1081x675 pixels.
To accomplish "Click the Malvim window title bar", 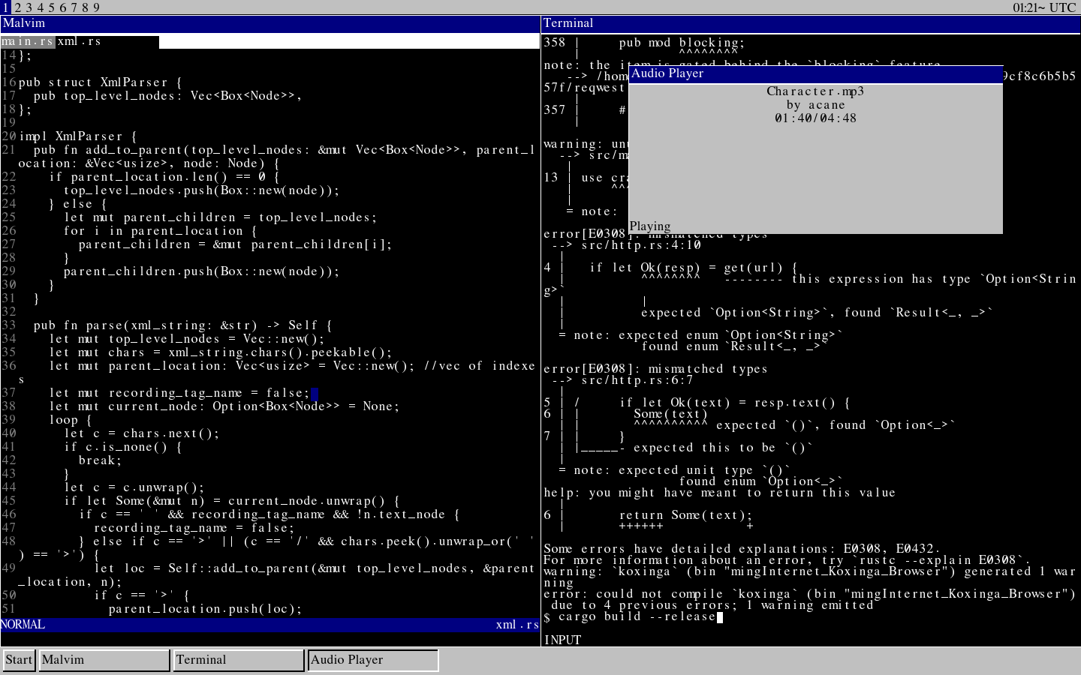I will 270,23.
